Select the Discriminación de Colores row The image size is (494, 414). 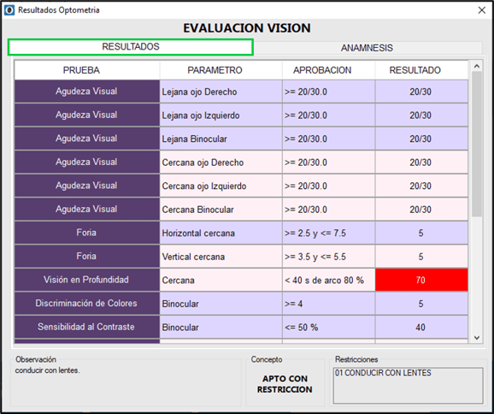[x=241, y=304]
